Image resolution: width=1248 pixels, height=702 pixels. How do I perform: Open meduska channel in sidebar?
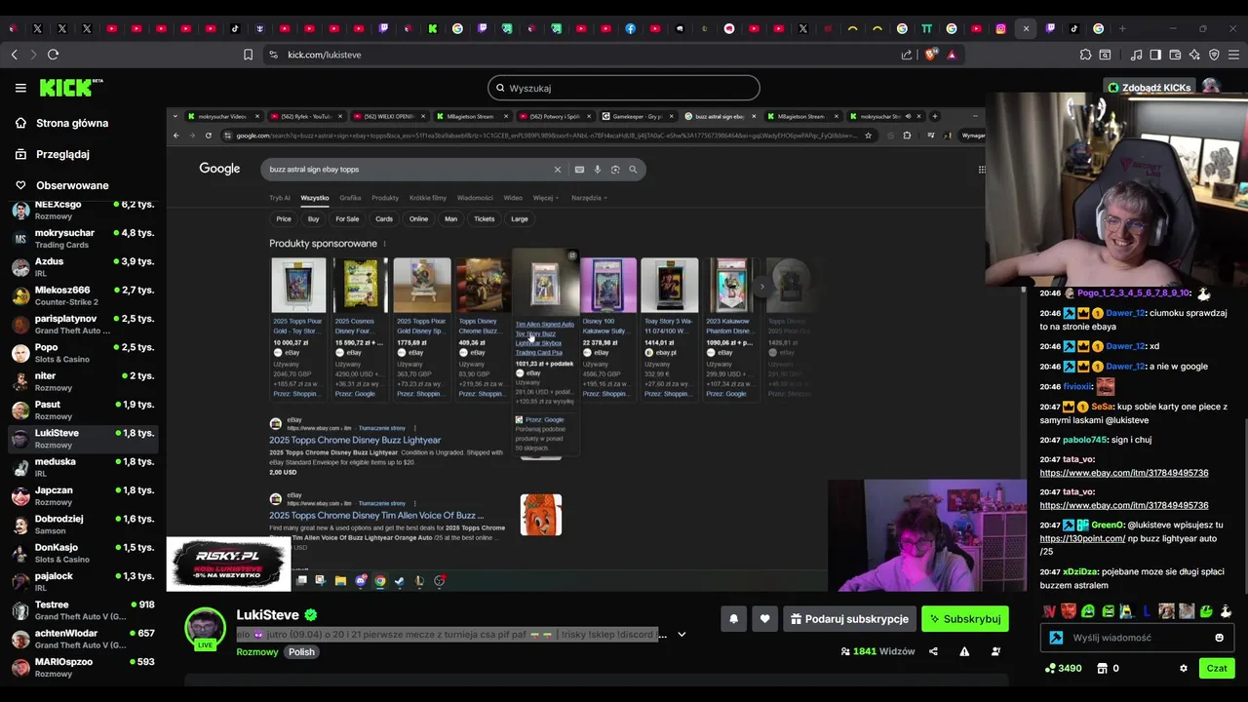(82, 467)
